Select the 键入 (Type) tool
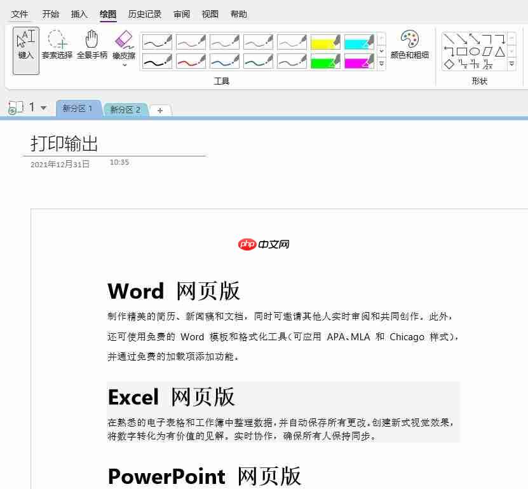The height and width of the screenshot is (489, 528). pos(26,50)
